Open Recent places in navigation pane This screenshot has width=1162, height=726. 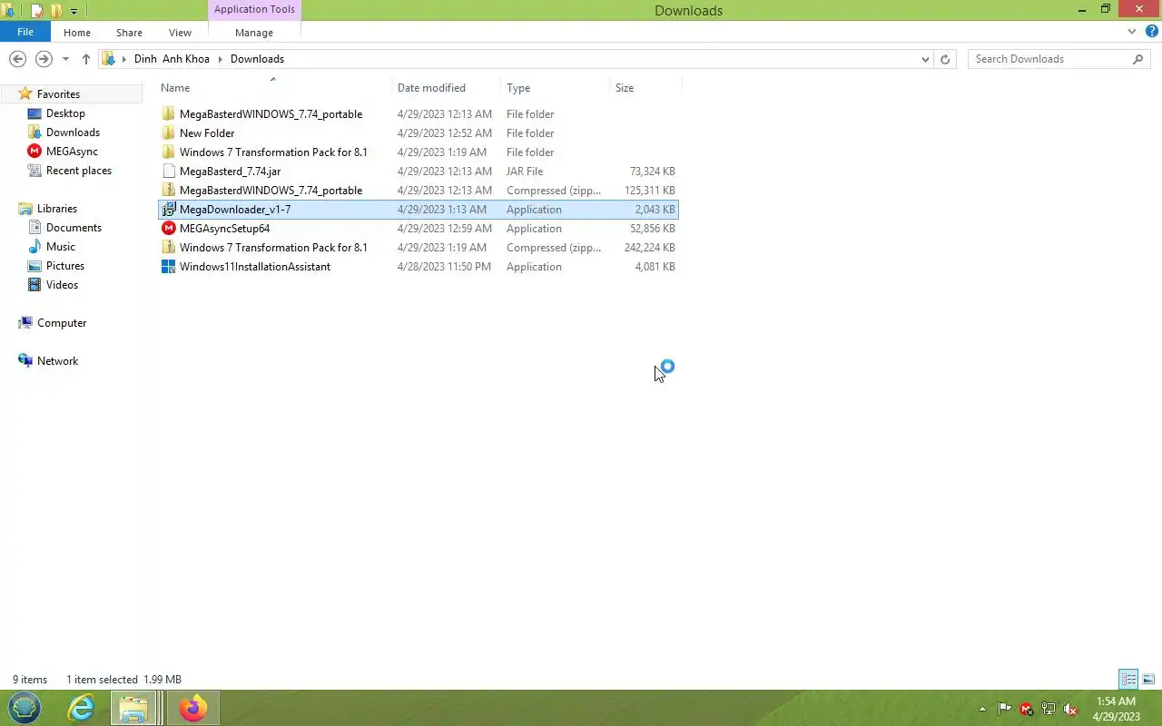79,171
